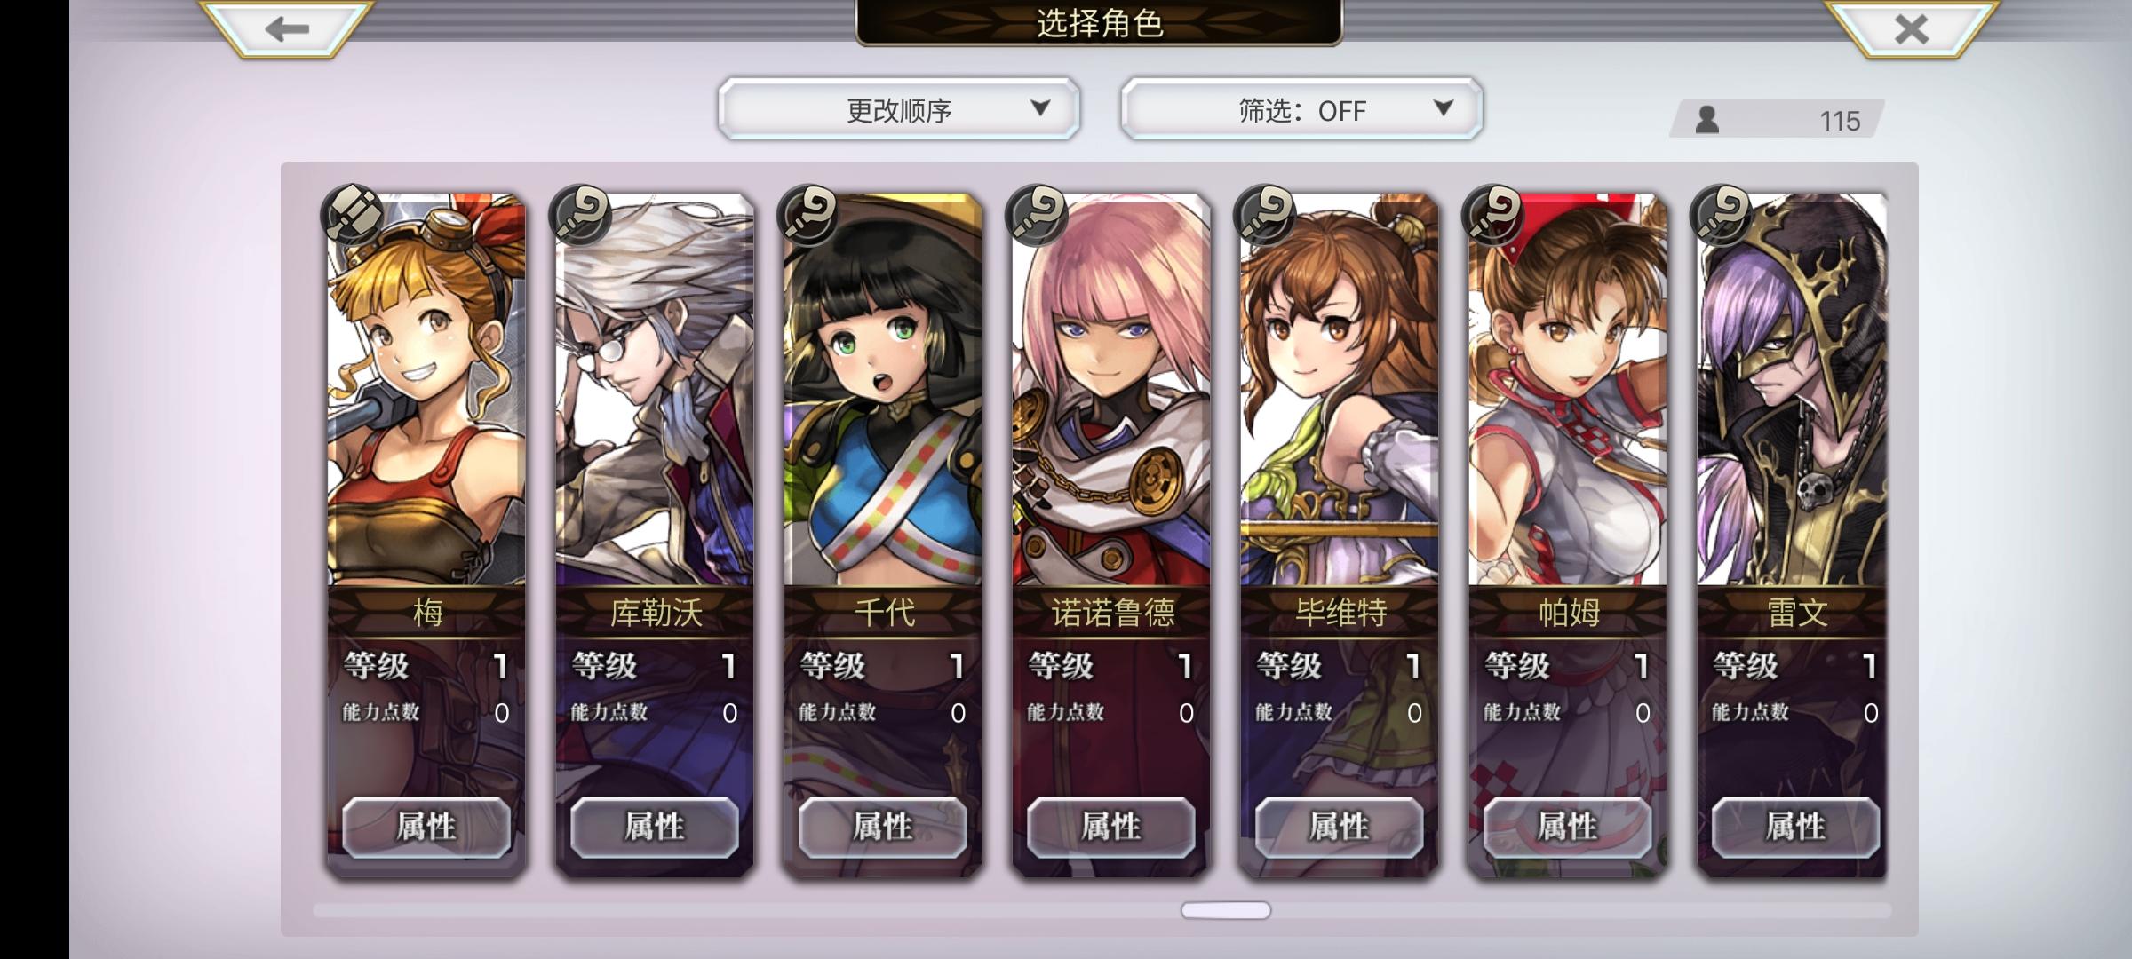
Task: Open 属性 for character 诺诺鲁德
Action: pos(1111,827)
